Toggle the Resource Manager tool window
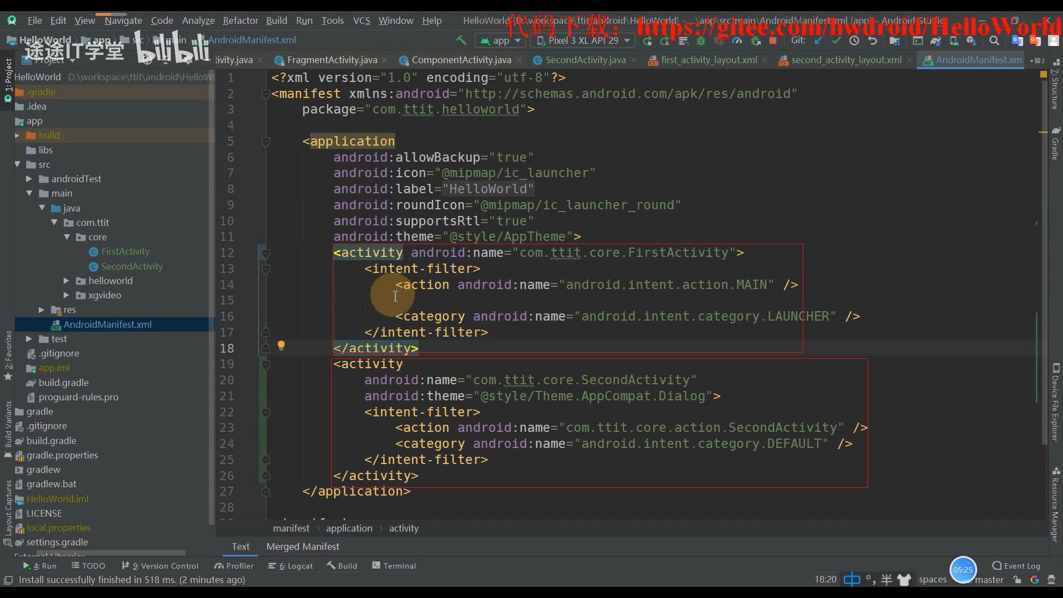The height and width of the screenshot is (598, 1063). [x=1055, y=504]
